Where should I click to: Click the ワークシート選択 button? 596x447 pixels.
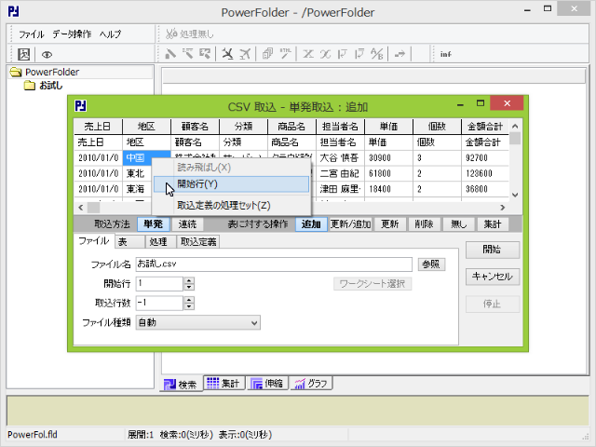372,284
